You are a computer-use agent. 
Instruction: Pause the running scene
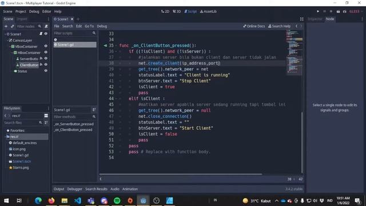tap(324, 11)
